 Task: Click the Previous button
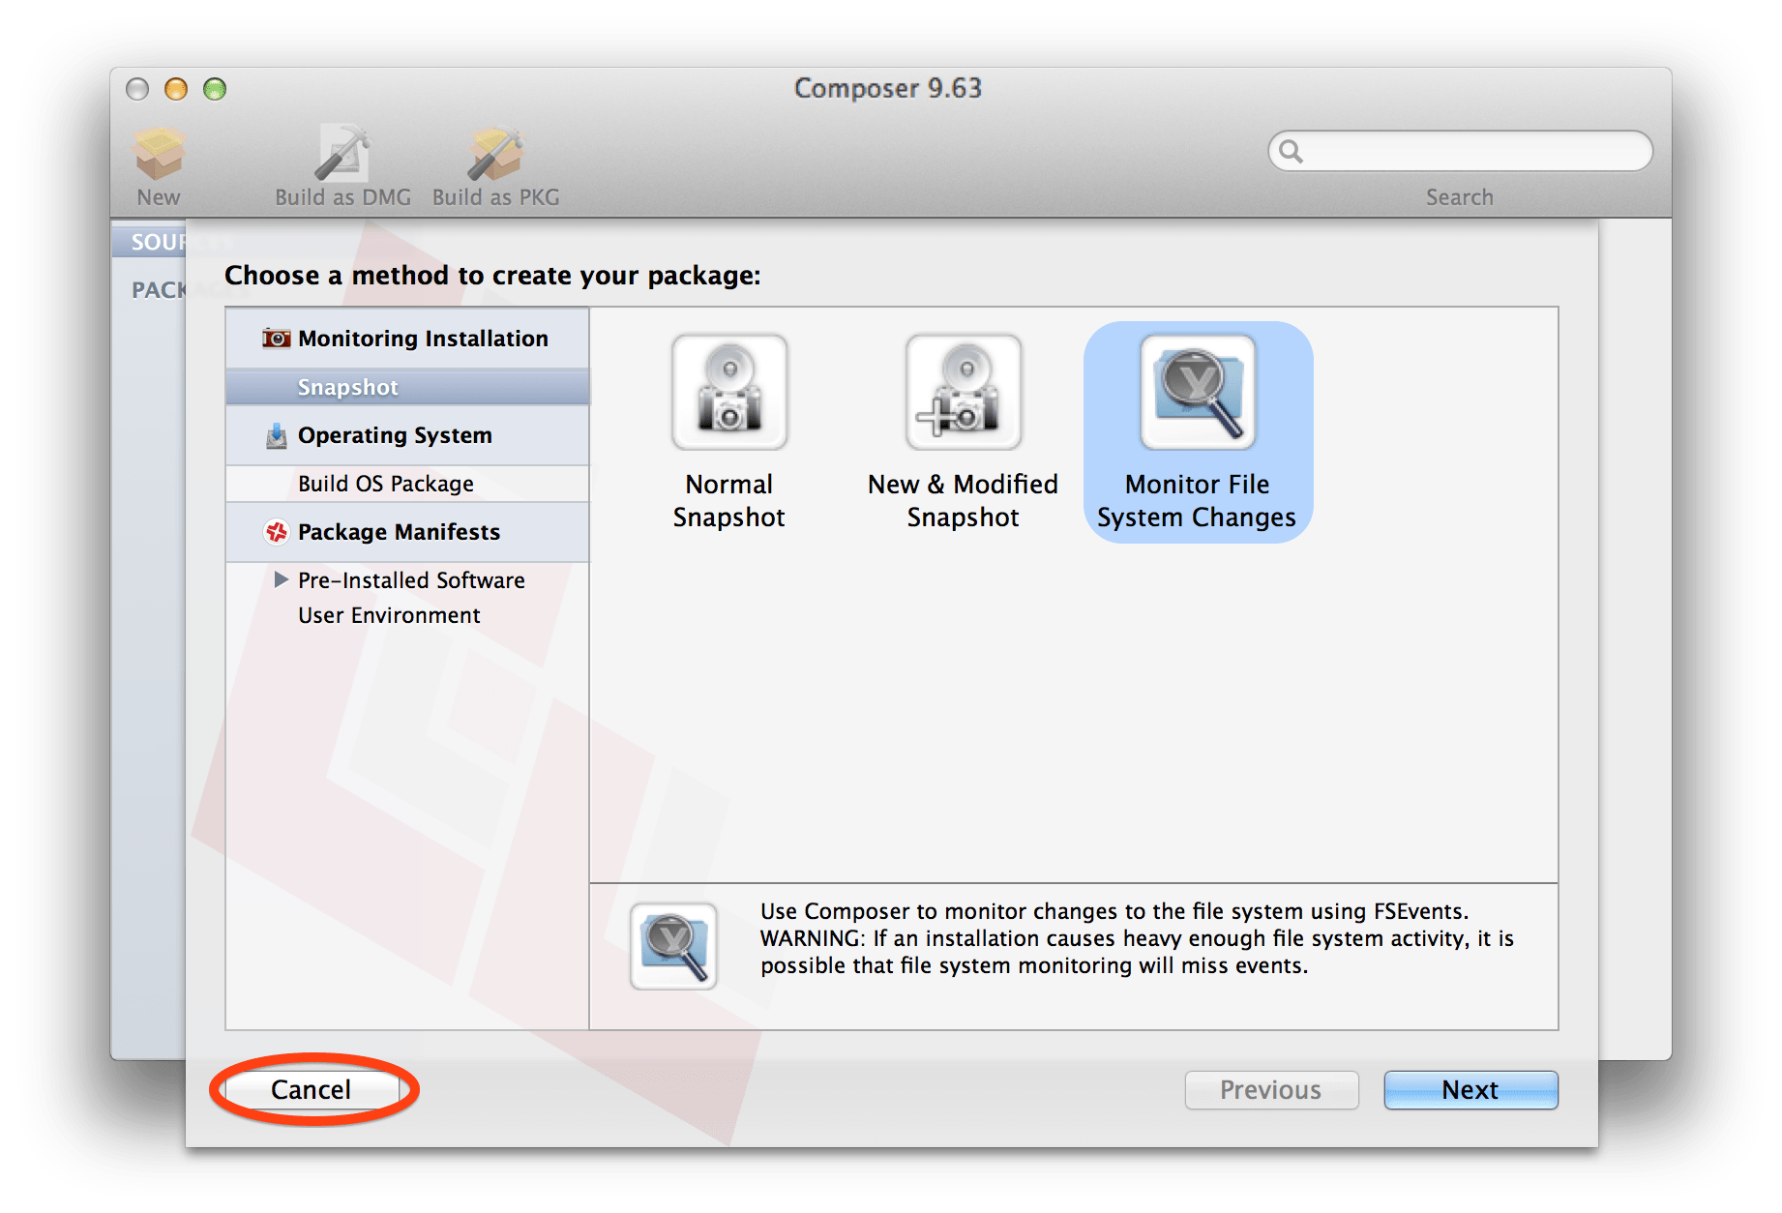click(x=1271, y=1090)
